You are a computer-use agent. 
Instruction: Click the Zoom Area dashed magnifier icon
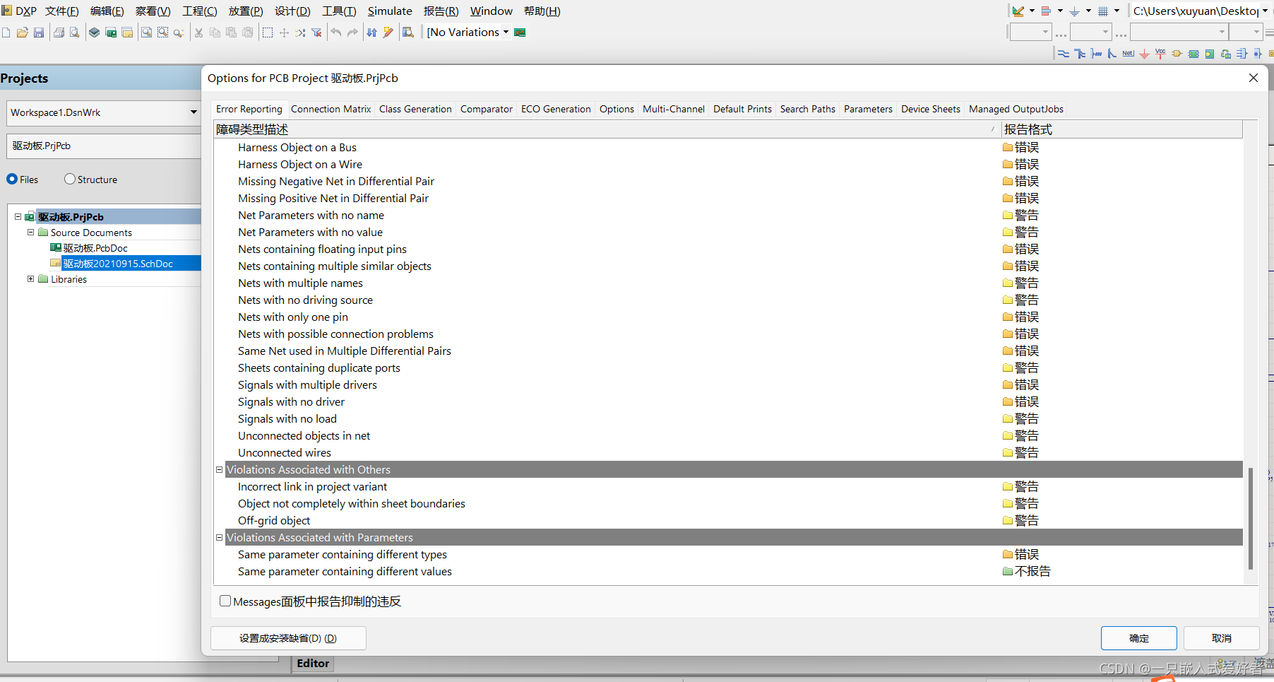(x=162, y=33)
